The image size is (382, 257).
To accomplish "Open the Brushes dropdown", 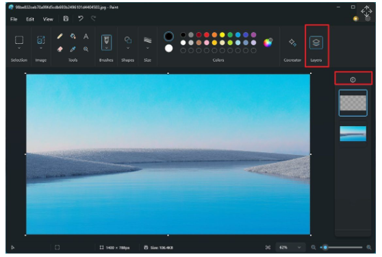I will pos(107,42).
